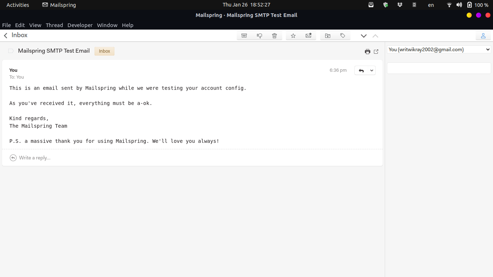Jump to the next message with the down chevron
493x277 pixels.
363,36
